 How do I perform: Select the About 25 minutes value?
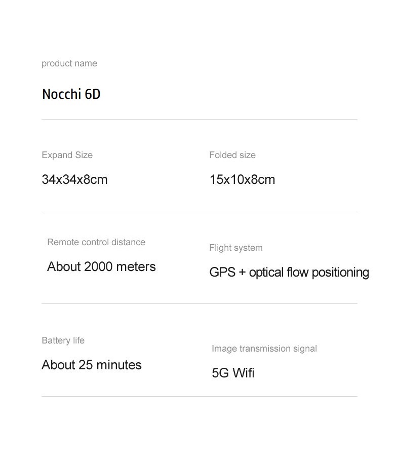pyautogui.click(x=92, y=365)
